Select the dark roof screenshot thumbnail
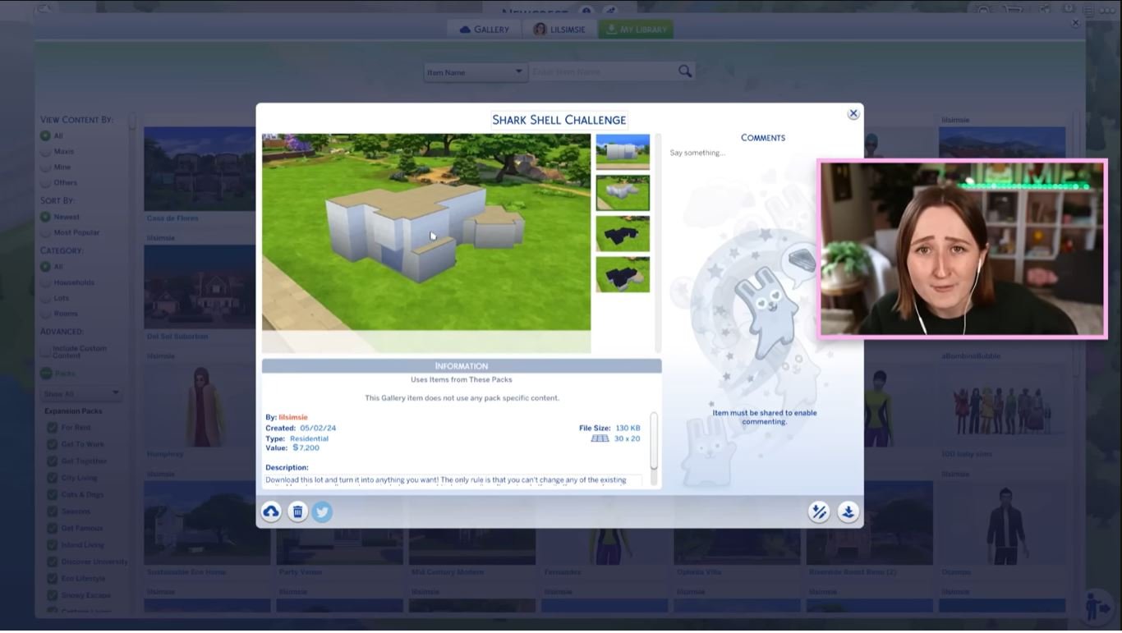 (623, 234)
